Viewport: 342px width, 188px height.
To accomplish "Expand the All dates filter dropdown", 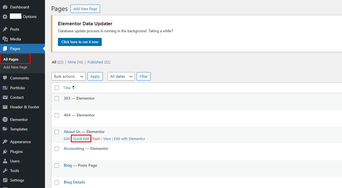I will pos(121,76).
